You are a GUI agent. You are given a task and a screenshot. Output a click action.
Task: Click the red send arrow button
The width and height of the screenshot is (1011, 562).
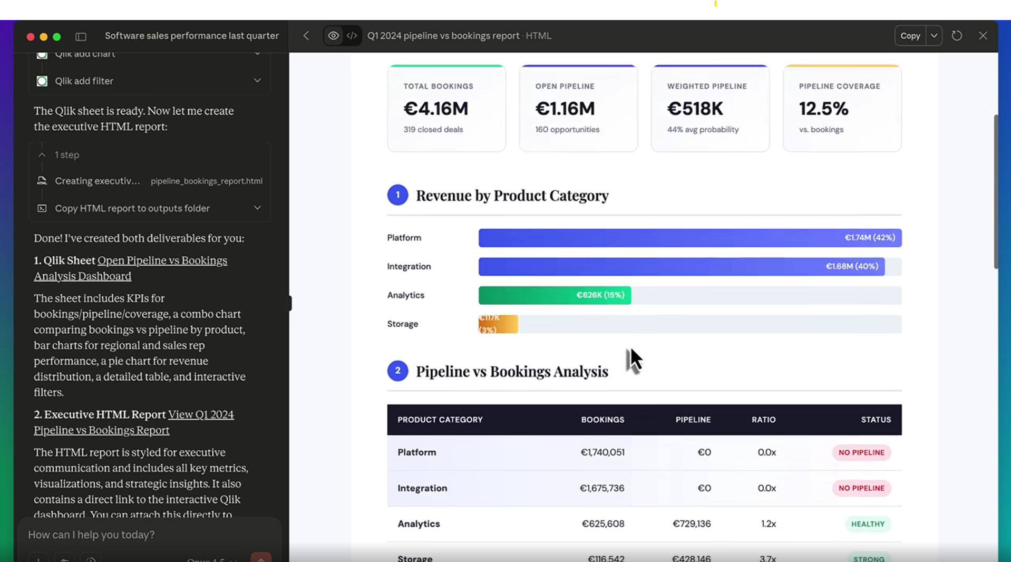click(261, 558)
